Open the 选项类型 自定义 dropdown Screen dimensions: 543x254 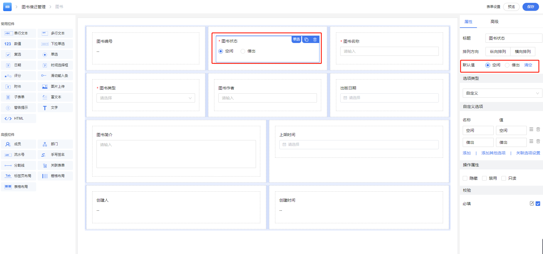point(503,93)
